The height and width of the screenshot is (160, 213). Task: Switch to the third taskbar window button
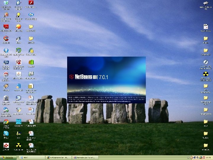[85, 158]
